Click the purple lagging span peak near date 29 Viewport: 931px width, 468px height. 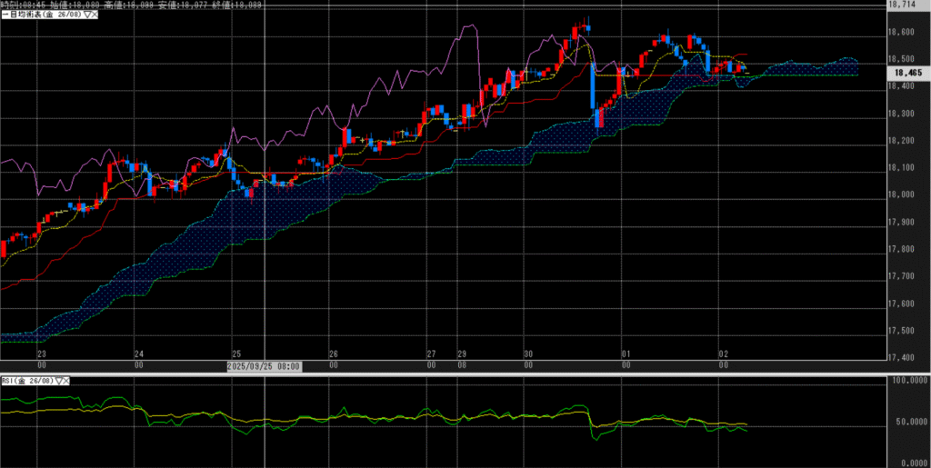468,27
